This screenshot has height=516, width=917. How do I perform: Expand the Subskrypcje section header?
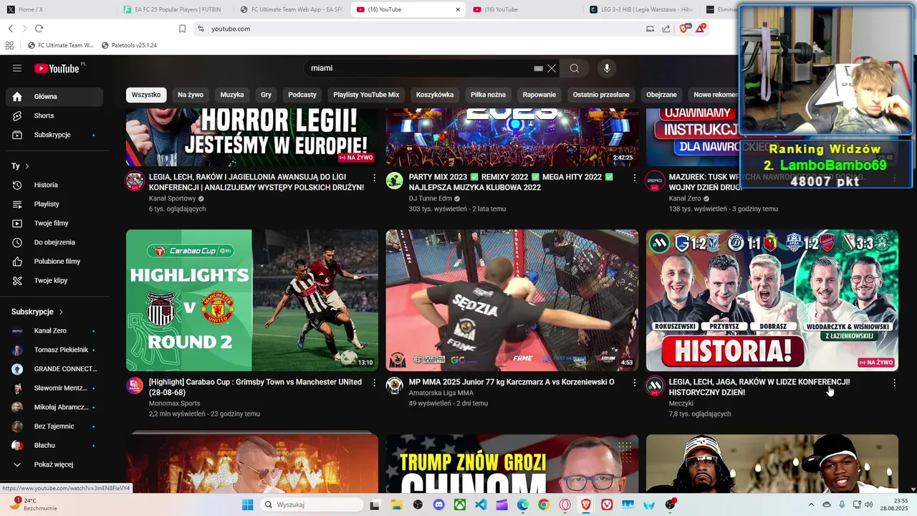[37, 312]
